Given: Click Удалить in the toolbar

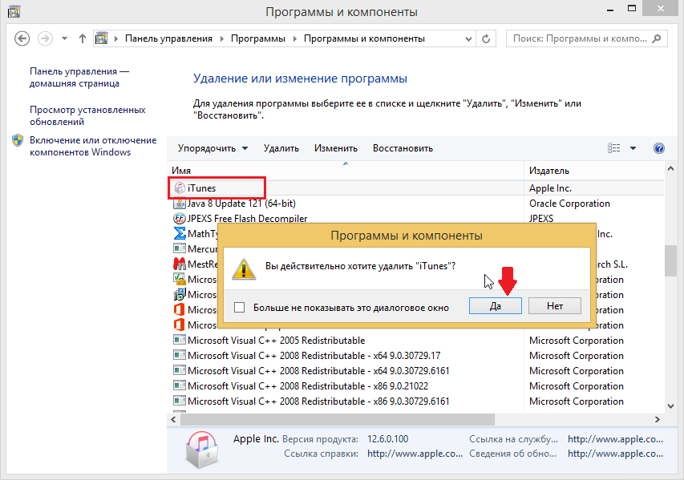Looking at the screenshot, I should click(281, 148).
